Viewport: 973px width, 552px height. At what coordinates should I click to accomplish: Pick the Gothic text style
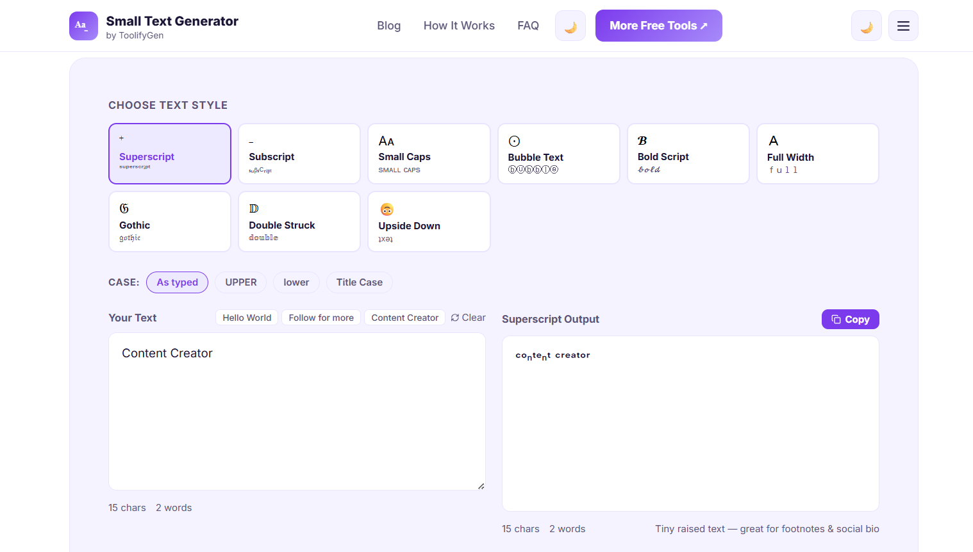pyautogui.click(x=169, y=222)
